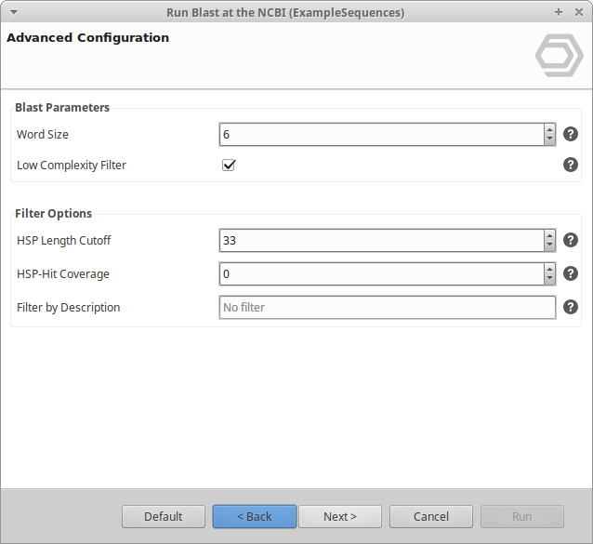The image size is (593, 544).
Task: Click the hexagon logo in header
Action: click(x=559, y=56)
